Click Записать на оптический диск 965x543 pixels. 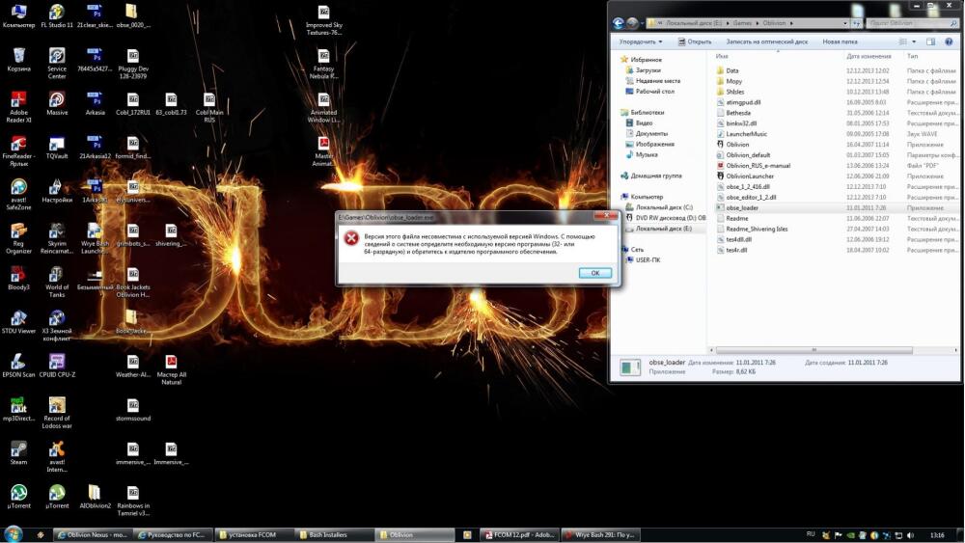tap(767, 41)
